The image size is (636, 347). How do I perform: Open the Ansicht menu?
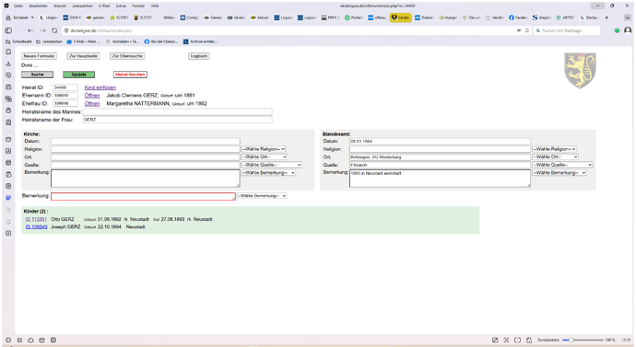[x=60, y=6]
